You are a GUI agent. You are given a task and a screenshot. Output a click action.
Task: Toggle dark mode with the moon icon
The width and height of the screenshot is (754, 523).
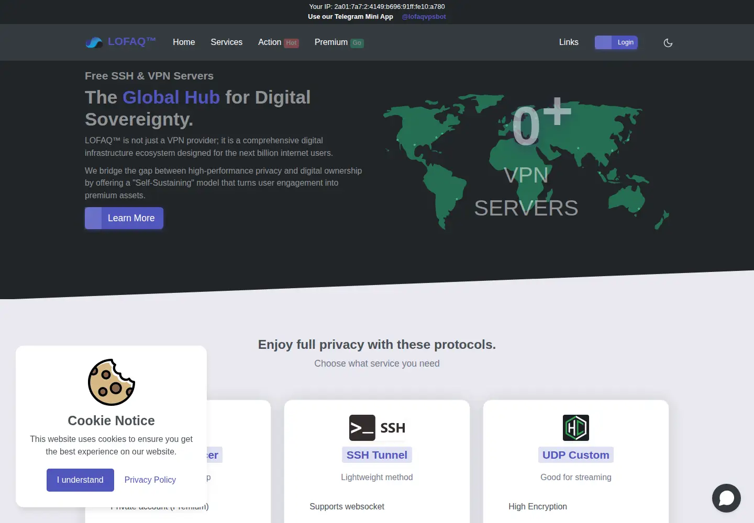(x=668, y=43)
